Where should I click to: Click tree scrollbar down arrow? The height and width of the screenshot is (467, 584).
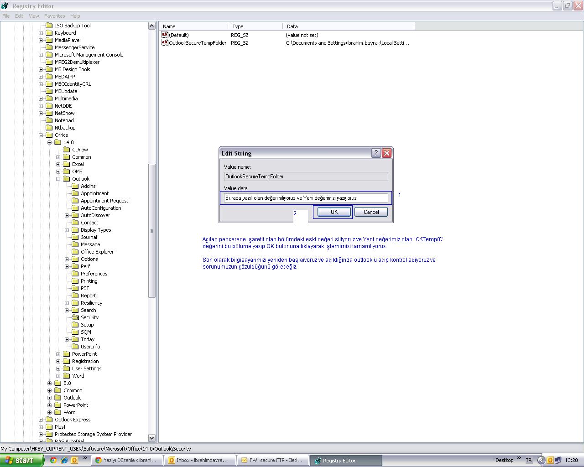152,438
